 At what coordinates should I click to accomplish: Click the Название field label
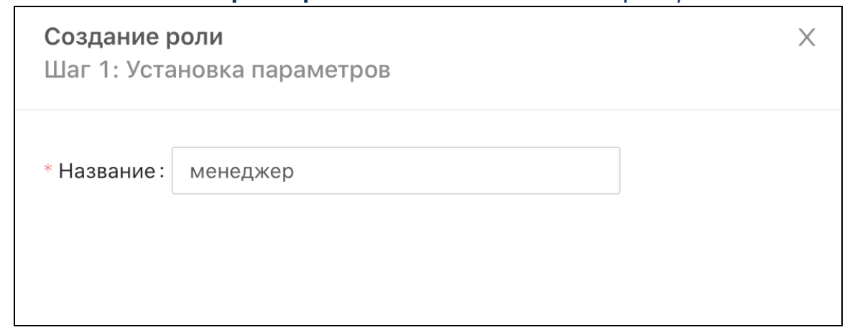[x=111, y=171]
